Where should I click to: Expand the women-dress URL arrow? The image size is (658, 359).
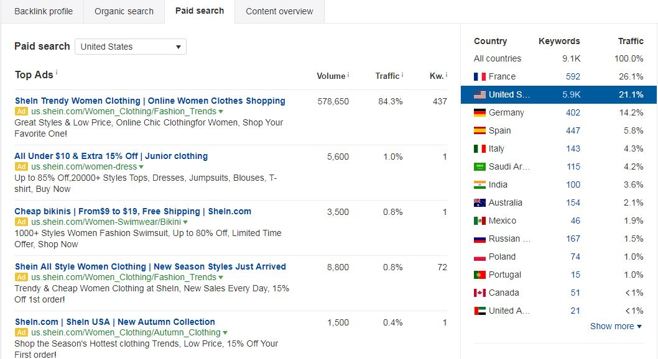click(x=141, y=167)
